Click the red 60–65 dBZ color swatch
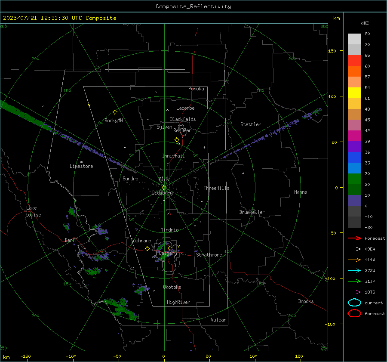Image resolution: width=387 pixels, height=362 pixels. (354, 61)
